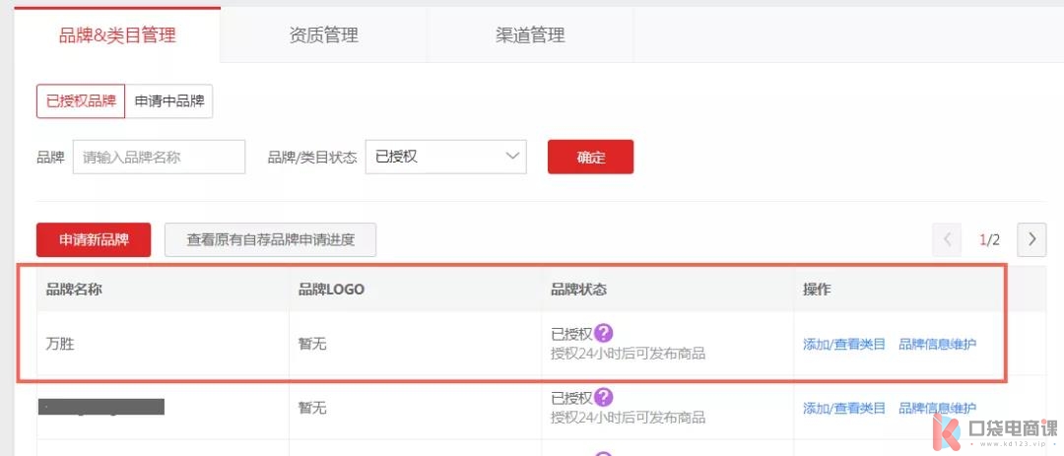Select the 已授权品牌 toggle tab

(x=81, y=101)
